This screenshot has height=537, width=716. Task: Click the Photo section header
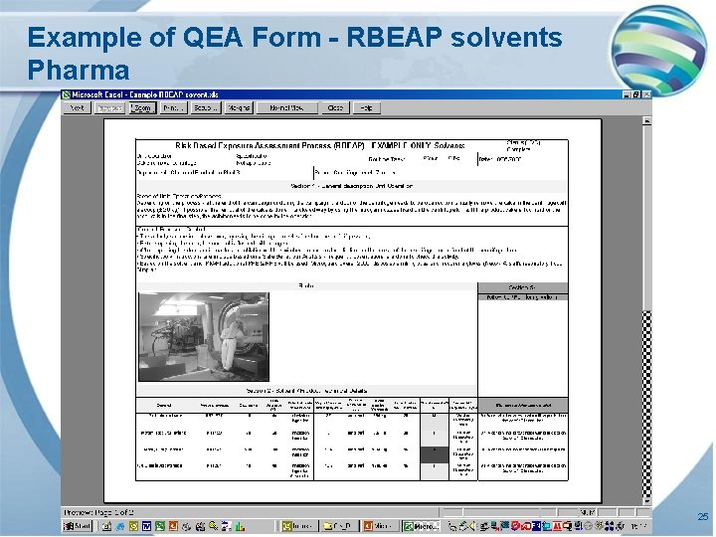tap(306, 286)
